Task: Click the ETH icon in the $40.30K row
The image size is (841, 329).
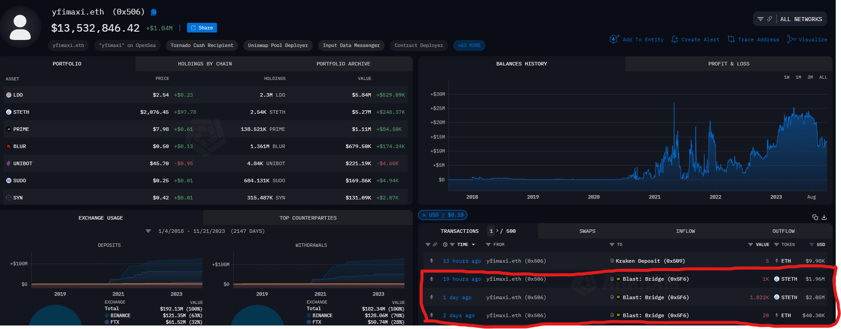Action: pyautogui.click(x=777, y=315)
